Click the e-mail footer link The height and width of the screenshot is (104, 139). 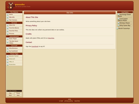pos(61,101)
